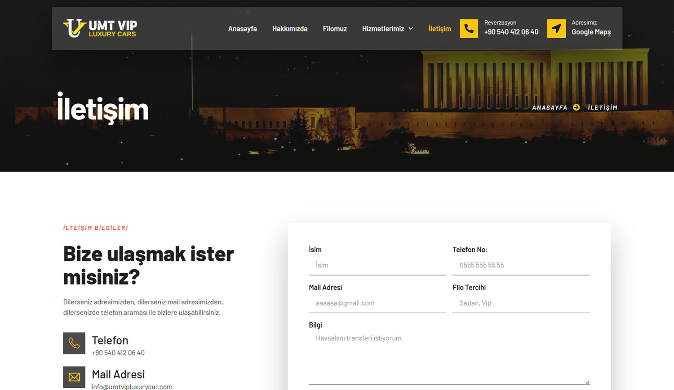Click ANASAYFA in the breadcrumb

click(x=550, y=108)
